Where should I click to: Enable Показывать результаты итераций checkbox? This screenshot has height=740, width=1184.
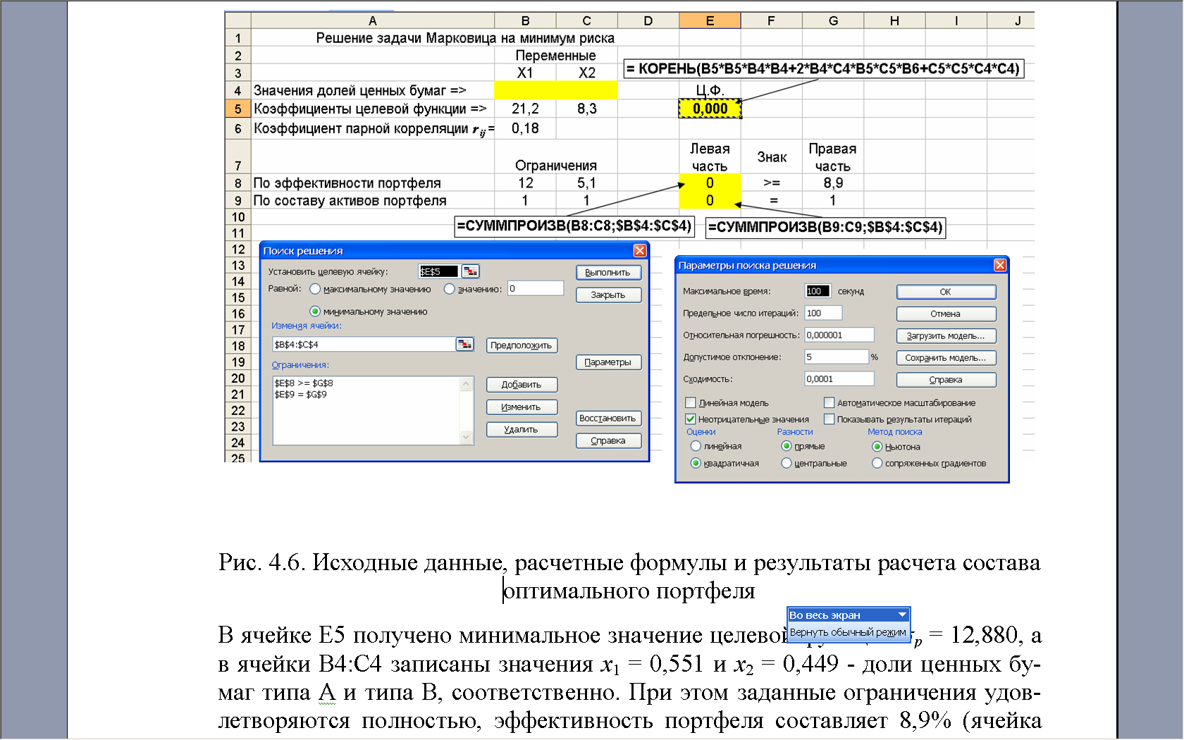[830, 419]
